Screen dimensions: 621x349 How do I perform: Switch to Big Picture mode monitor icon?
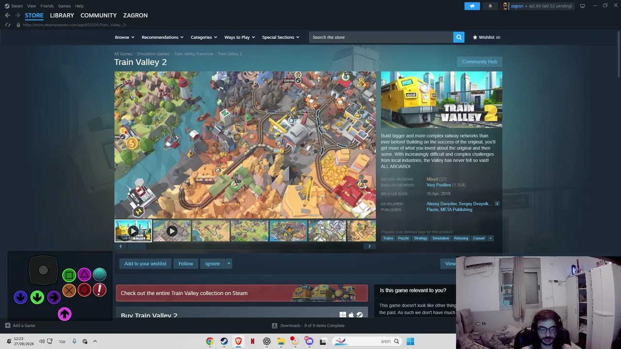(x=582, y=6)
